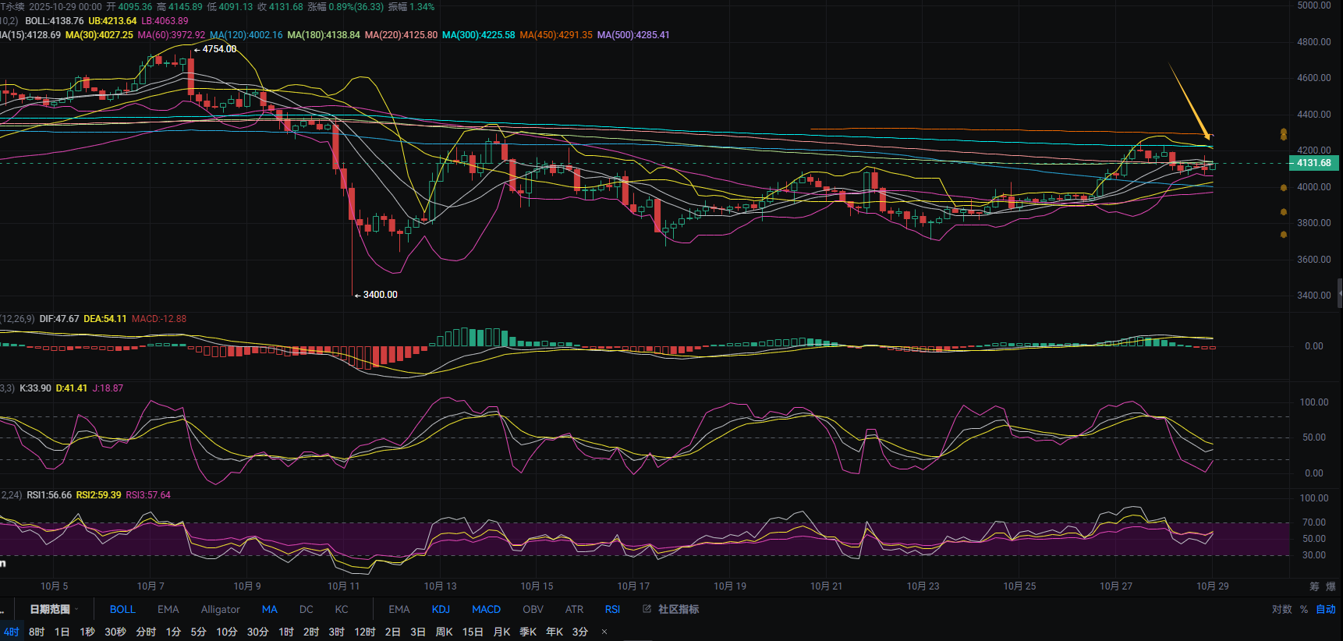1343x641 pixels.
Task: Select the 15分... 30分 timeframe option
Action: point(257,632)
